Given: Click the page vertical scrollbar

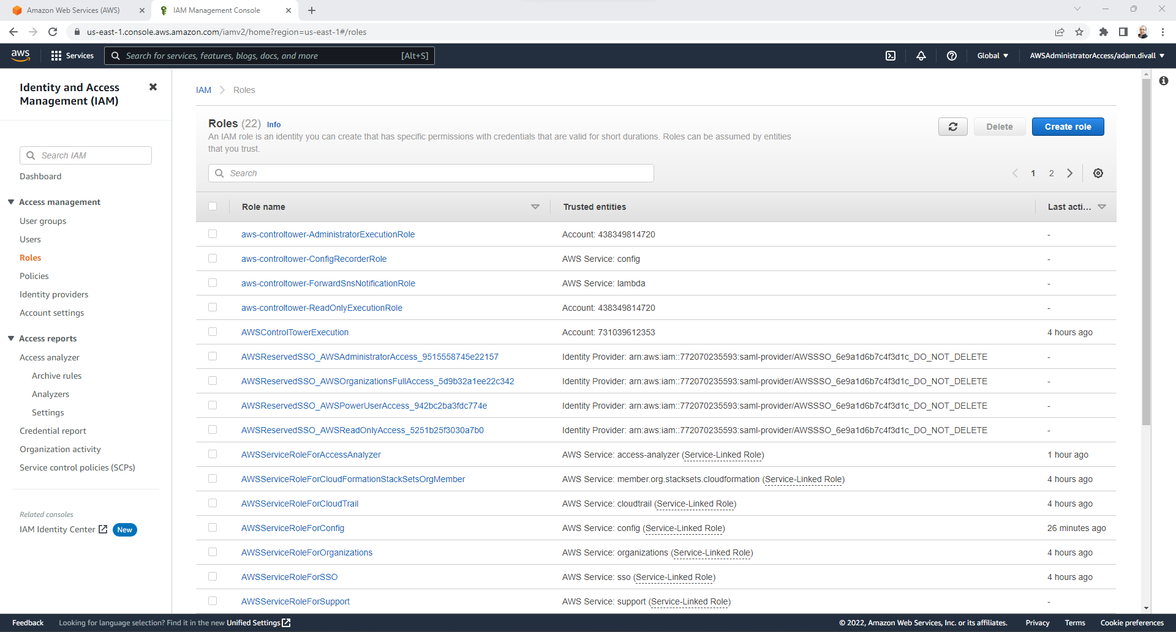Looking at the screenshot, I should click(x=1146, y=251).
